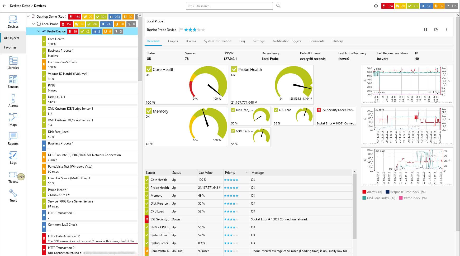The width and height of the screenshot is (460, 256).
Task: Select Favorites in the left panel
Action: point(10,47)
